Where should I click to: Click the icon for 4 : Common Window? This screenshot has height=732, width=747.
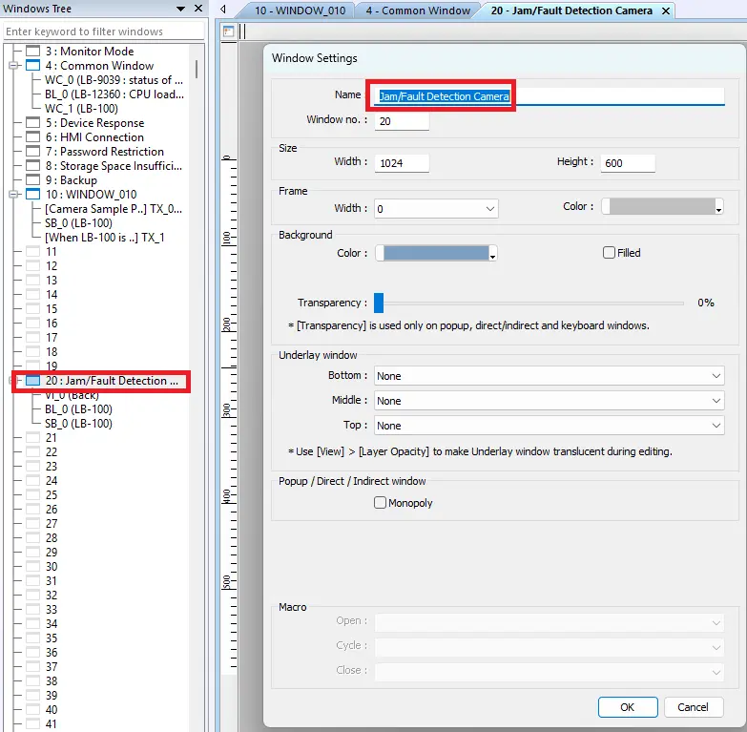pyautogui.click(x=32, y=65)
